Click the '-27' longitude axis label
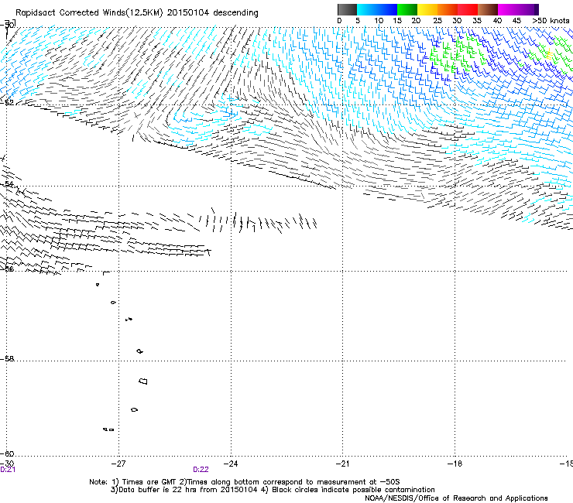The height and width of the screenshot is (503, 573). click(118, 464)
